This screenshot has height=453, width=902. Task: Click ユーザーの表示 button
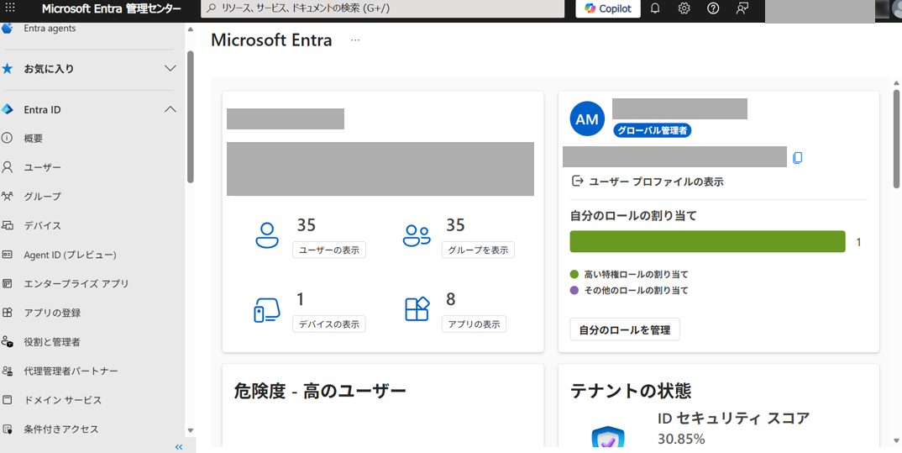(329, 250)
